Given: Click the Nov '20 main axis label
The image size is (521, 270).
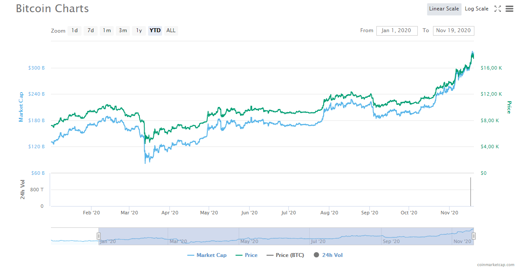Looking at the screenshot, I should point(450,213).
